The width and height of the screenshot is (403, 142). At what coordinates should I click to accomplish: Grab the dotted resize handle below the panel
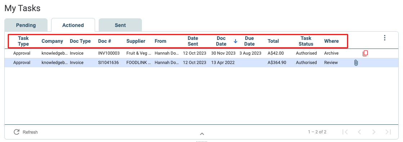click(x=202, y=141)
